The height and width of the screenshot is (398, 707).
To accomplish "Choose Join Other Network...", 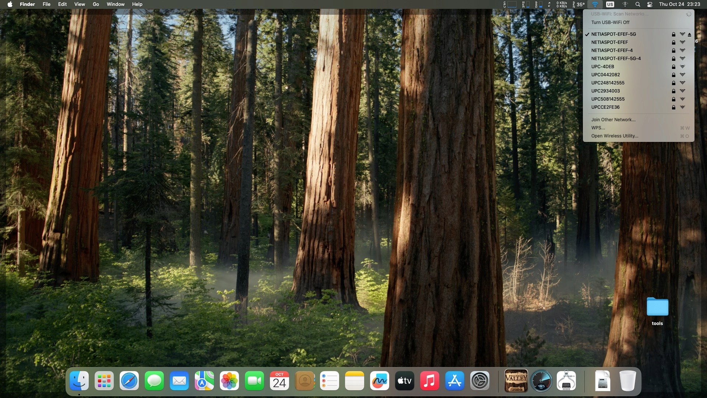I will click(x=613, y=120).
